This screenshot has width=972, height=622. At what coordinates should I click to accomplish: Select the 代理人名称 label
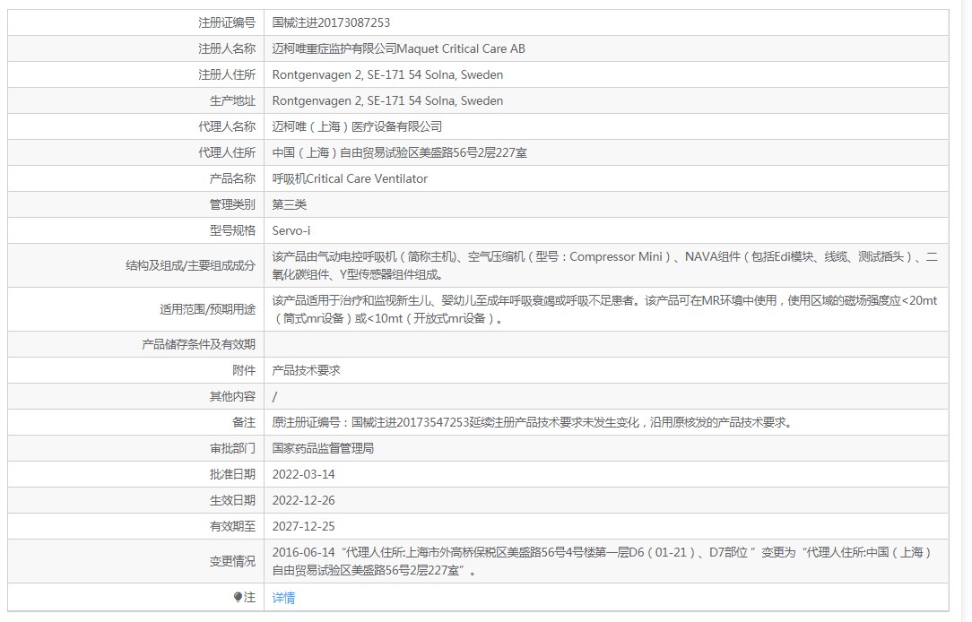point(227,127)
